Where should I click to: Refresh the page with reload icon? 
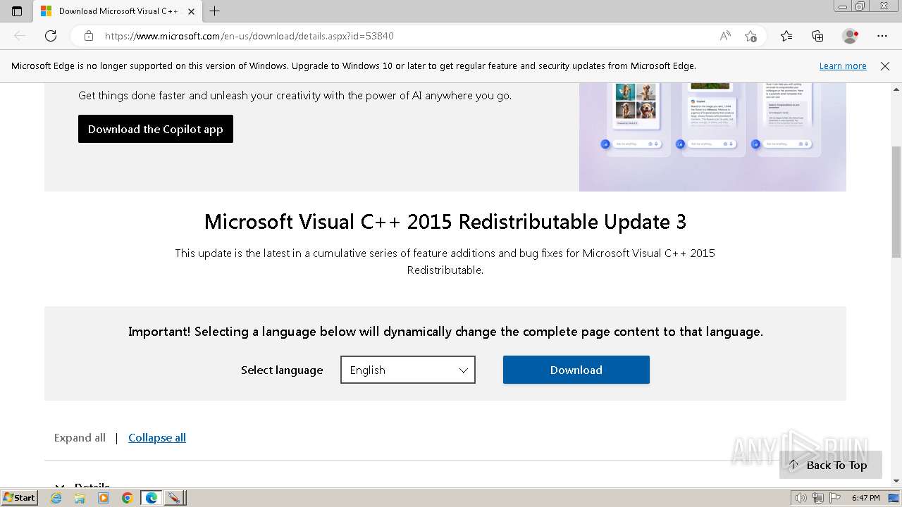[x=51, y=36]
